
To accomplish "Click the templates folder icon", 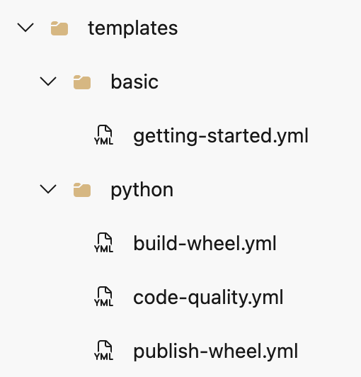I will coord(59,28).
